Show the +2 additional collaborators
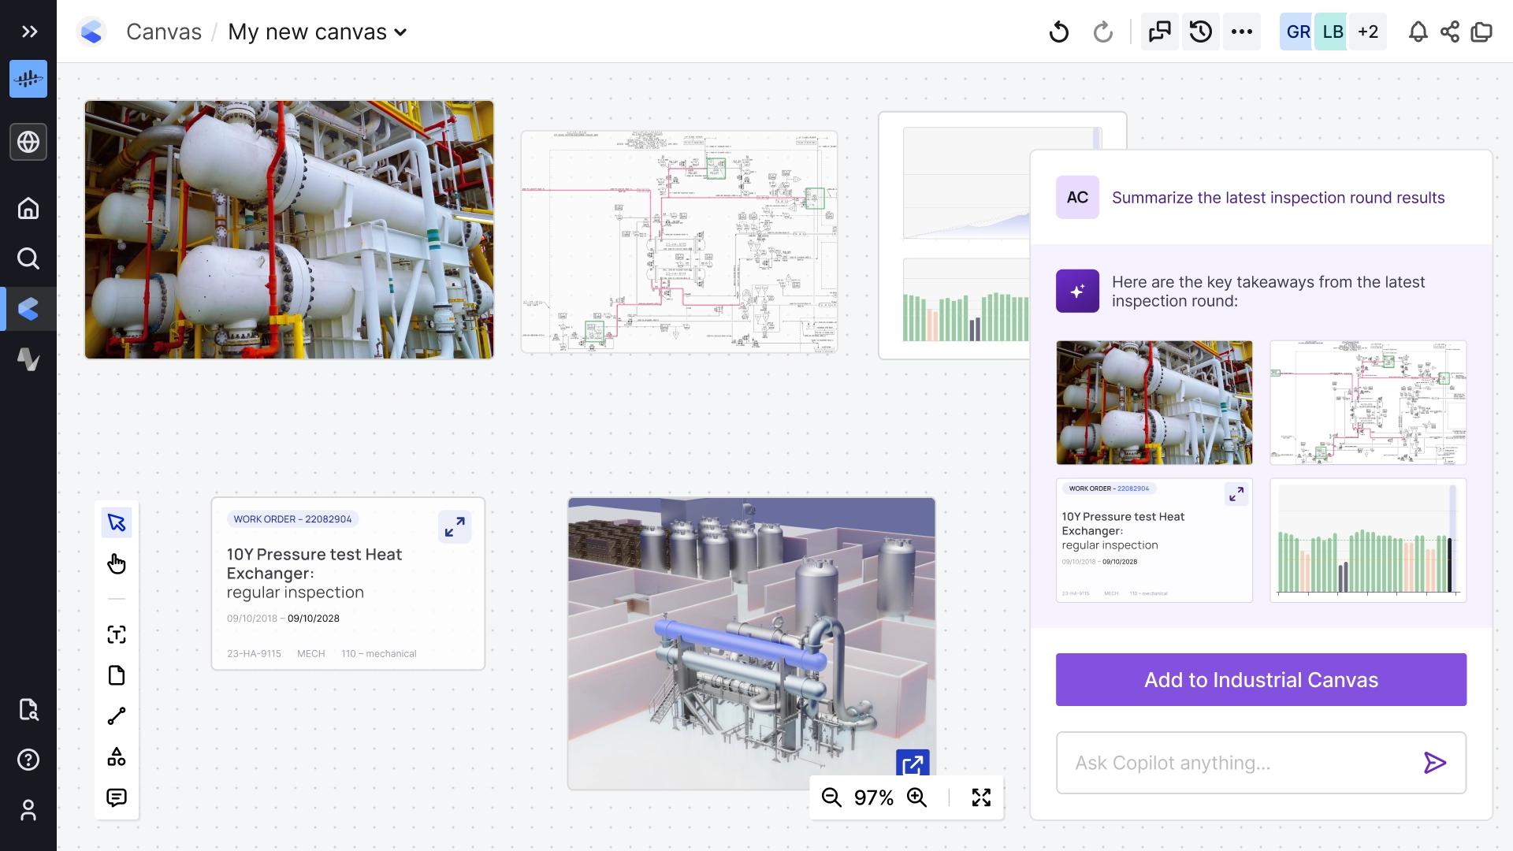This screenshot has height=851, width=1513. pyautogui.click(x=1368, y=32)
